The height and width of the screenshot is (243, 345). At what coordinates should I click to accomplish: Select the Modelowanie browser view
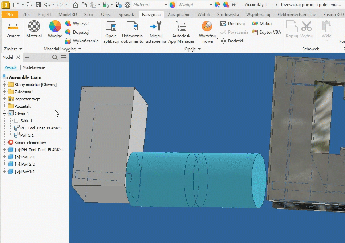coord(34,67)
